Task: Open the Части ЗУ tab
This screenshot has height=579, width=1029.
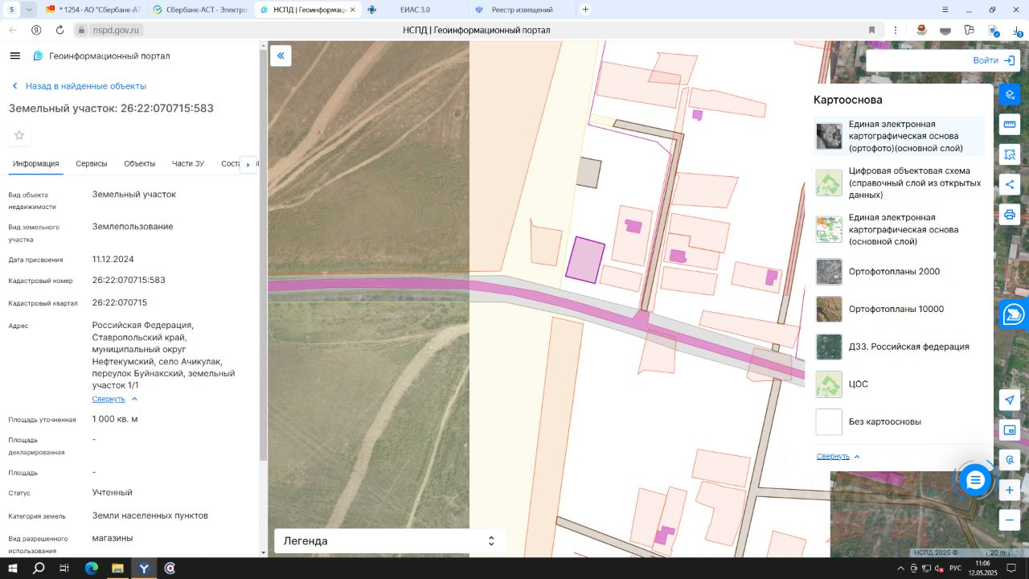Action: pyautogui.click(x=188, y=164)
